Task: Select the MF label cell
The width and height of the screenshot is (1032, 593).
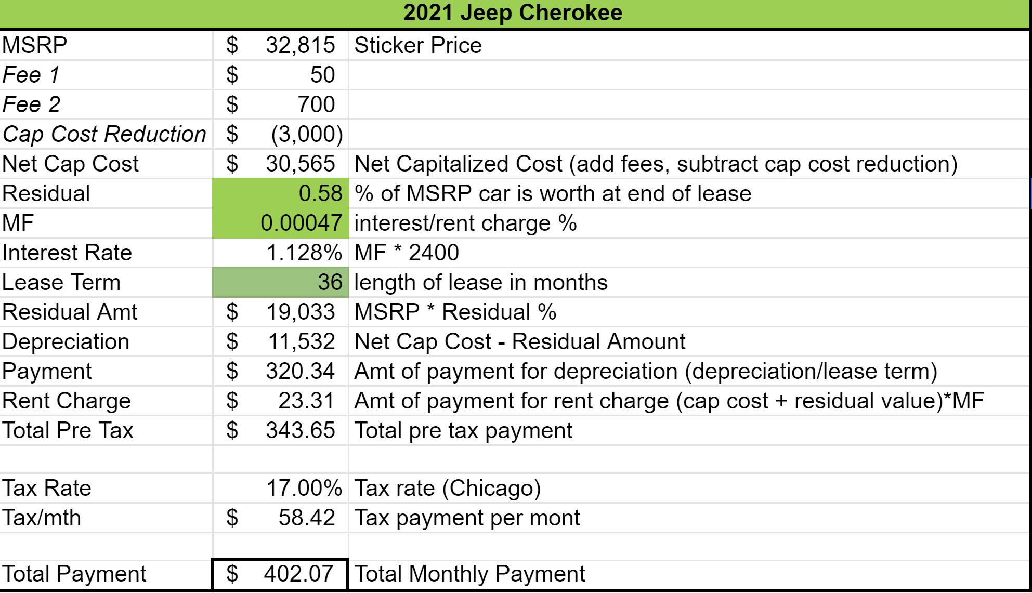Action: click(x=106, y=223)
